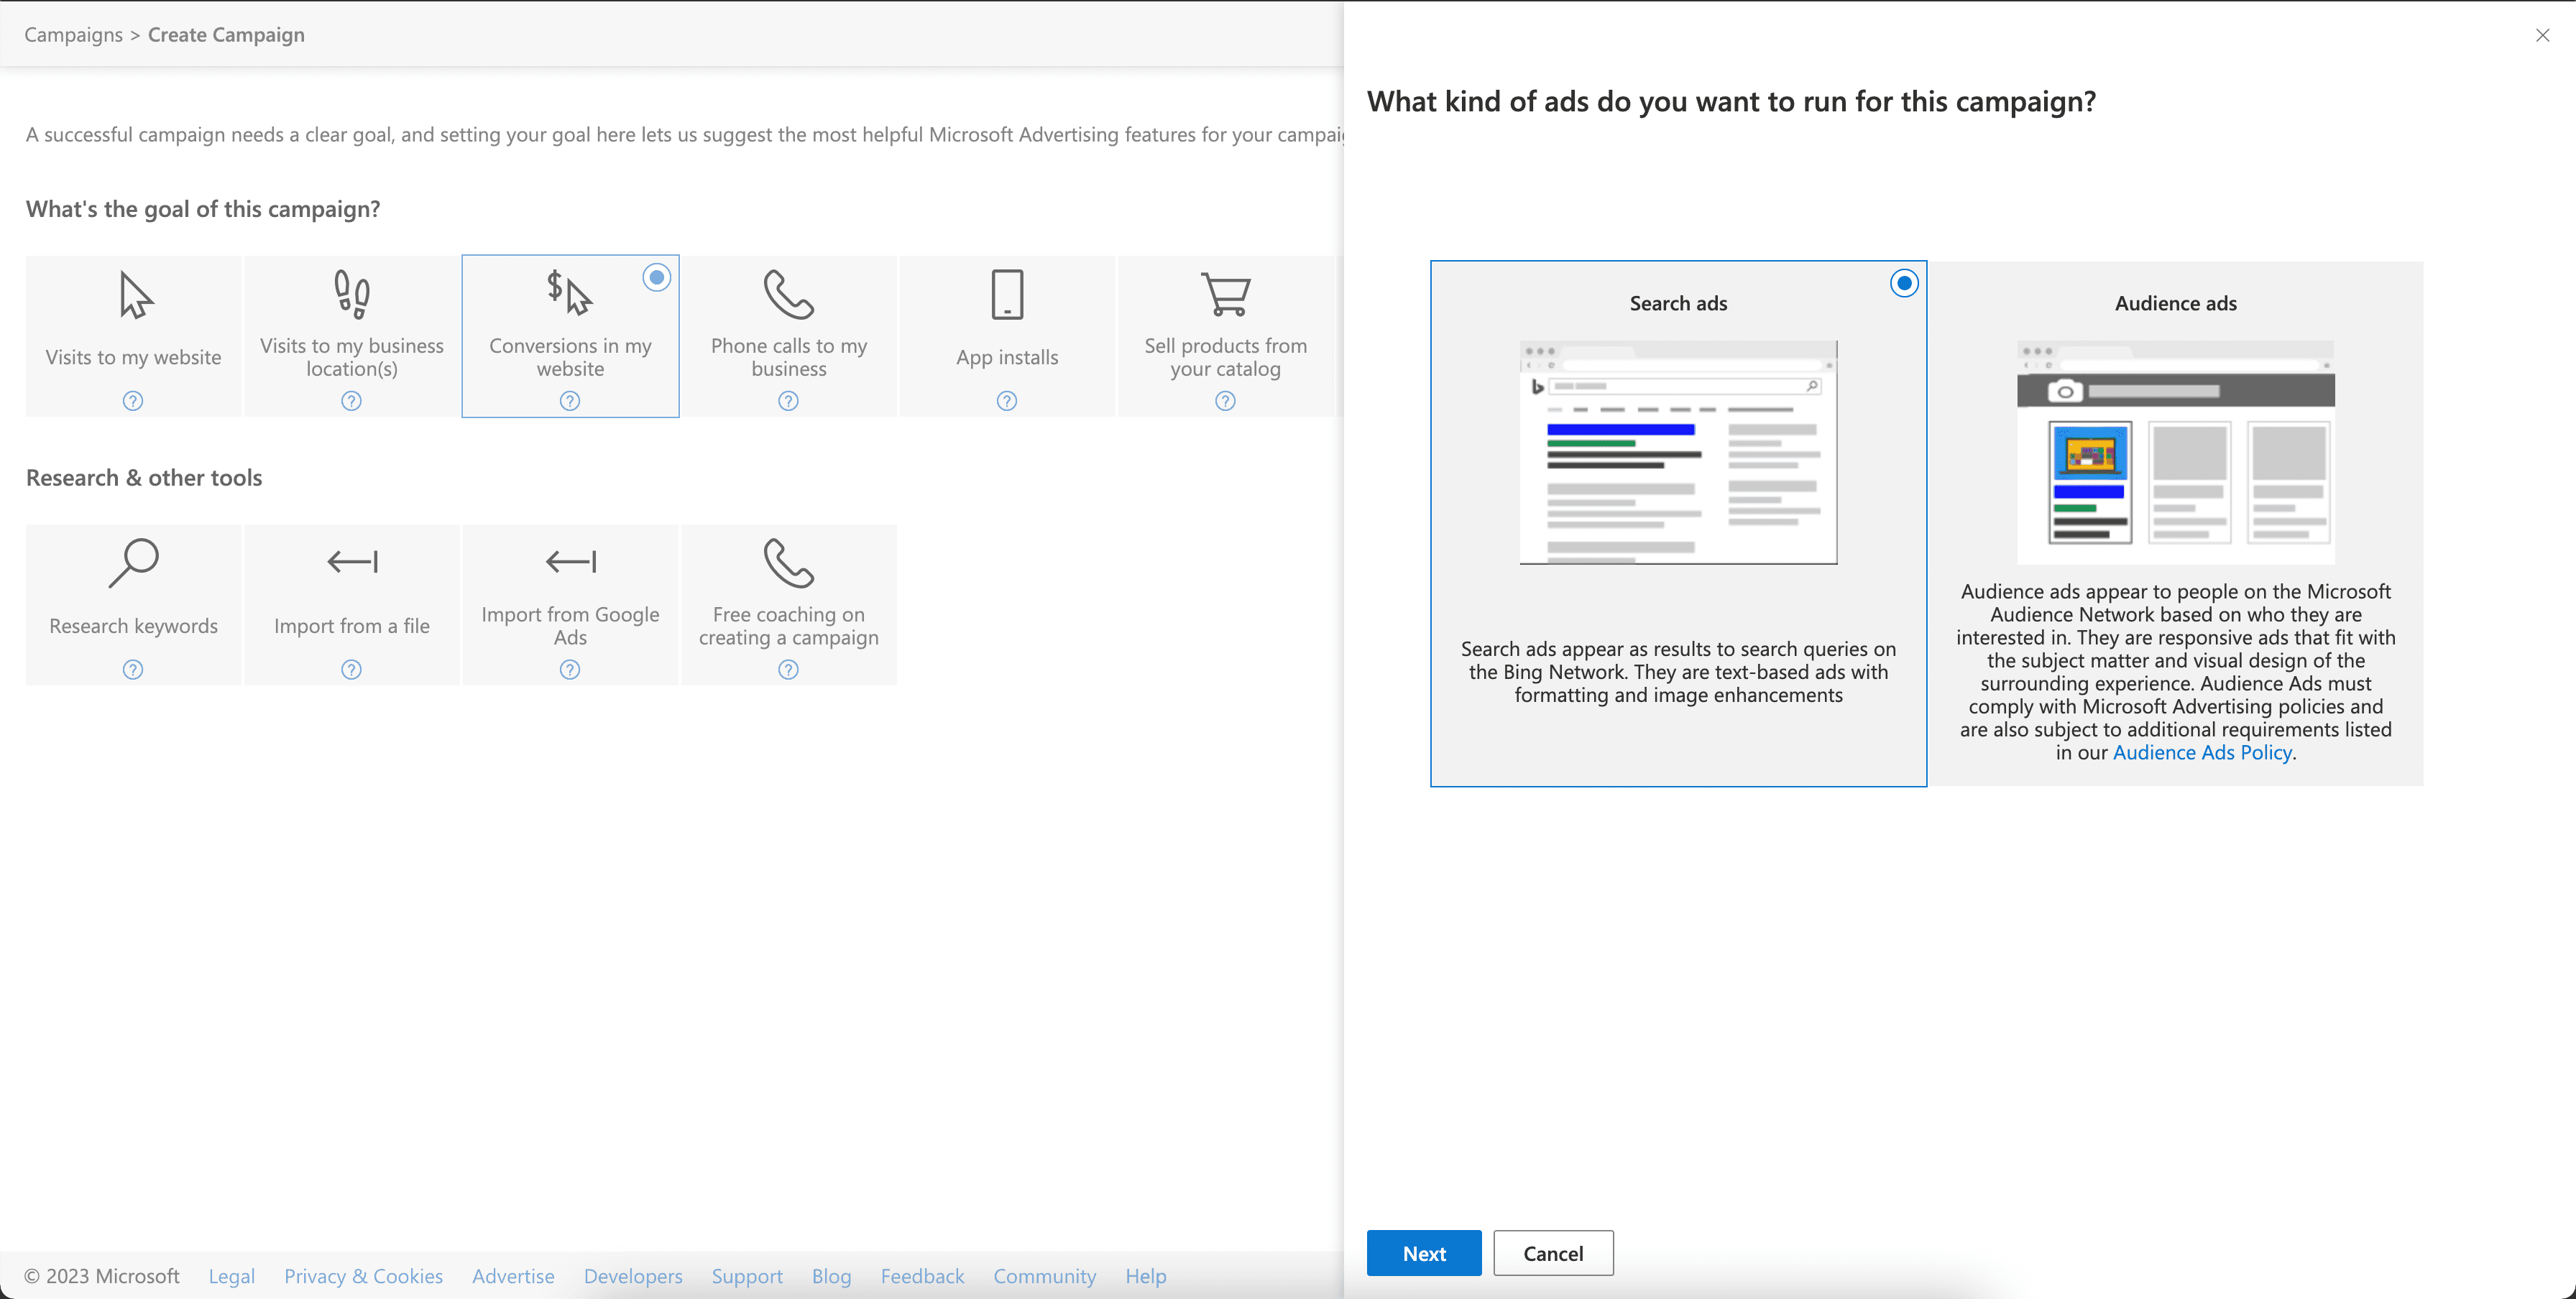Open help tooltip under Visits to my website

point(133,401)
